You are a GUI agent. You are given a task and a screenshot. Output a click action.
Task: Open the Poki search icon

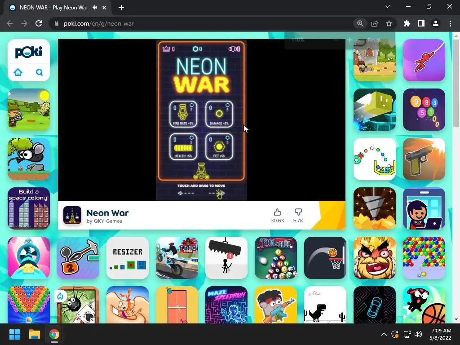[x=40, y=72]
